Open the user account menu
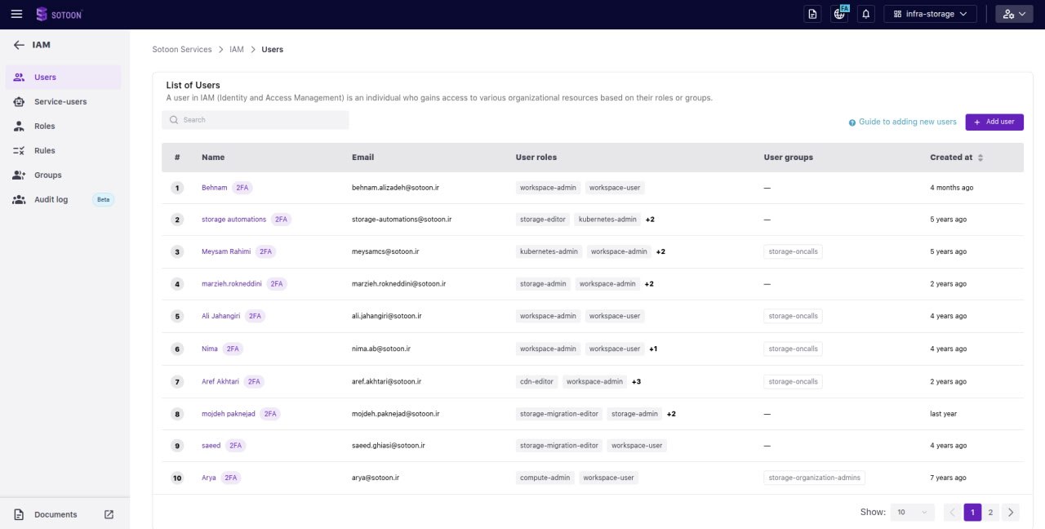 [x=1014, y=14]
